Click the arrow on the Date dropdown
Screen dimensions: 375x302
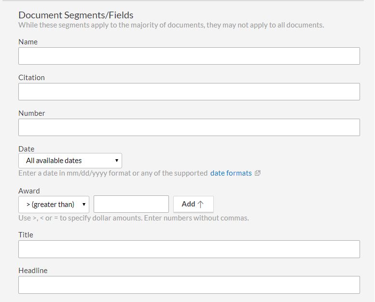coord(117,161)
